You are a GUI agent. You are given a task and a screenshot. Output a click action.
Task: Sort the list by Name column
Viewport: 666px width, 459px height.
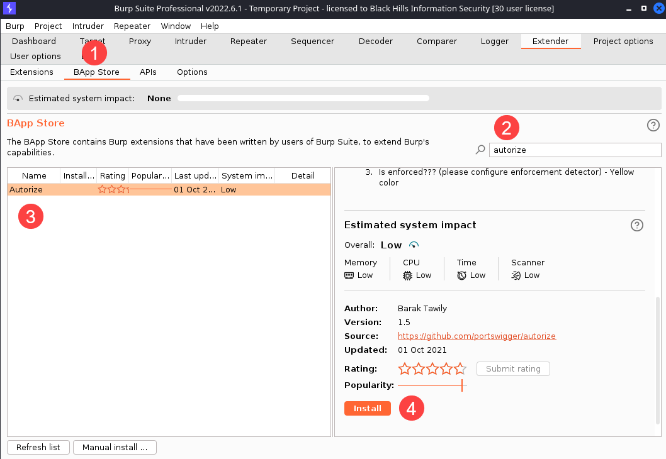tap(34, 176)
